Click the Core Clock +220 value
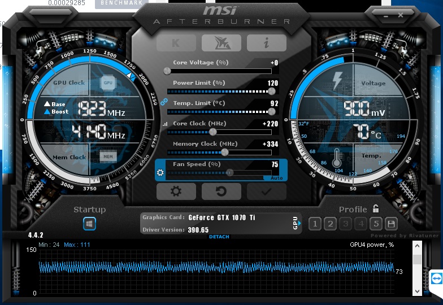This screenshot has width=443, height=305. click(x=270, y=124)
